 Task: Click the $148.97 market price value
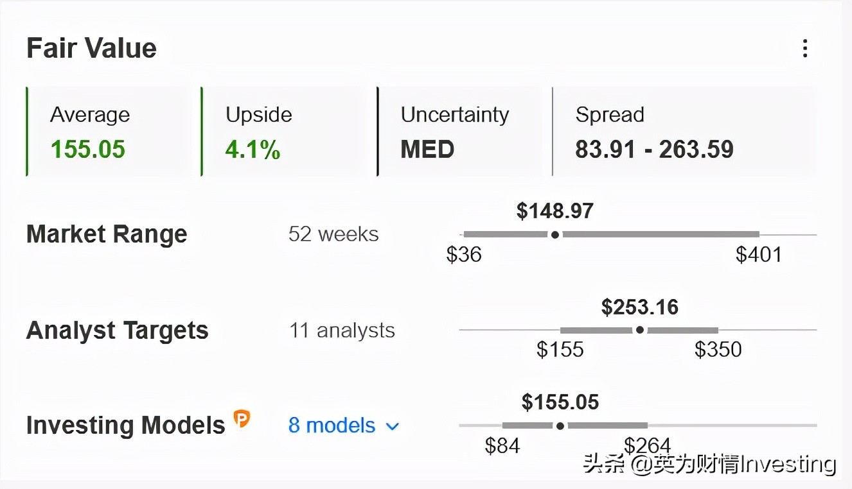(555, 211)
